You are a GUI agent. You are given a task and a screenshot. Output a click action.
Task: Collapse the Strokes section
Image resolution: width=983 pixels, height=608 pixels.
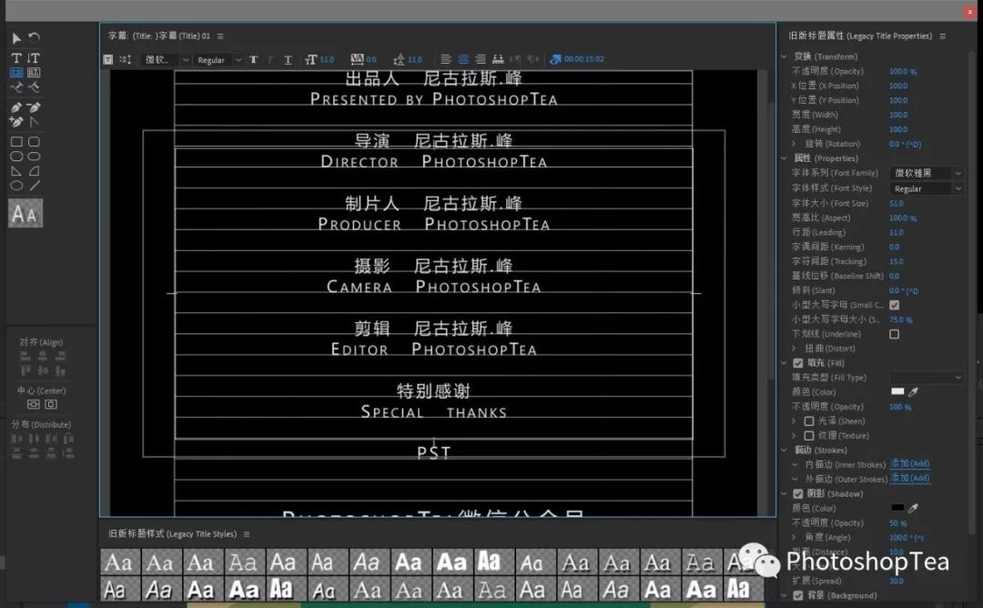click(784, 450)
